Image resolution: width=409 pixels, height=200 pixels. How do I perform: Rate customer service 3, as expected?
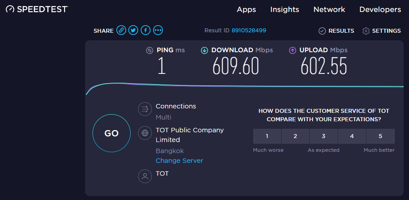point(324,136)
